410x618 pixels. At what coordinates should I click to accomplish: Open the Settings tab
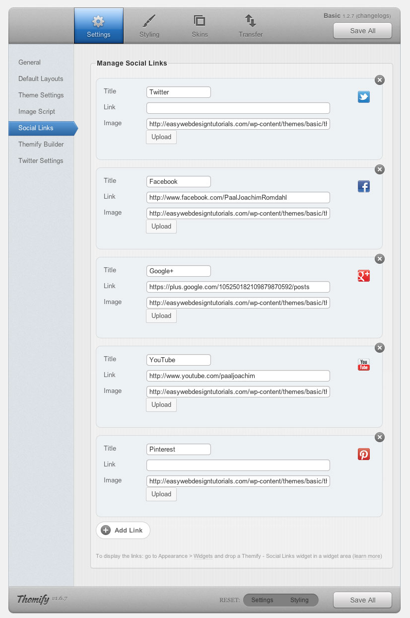[99, 26]
